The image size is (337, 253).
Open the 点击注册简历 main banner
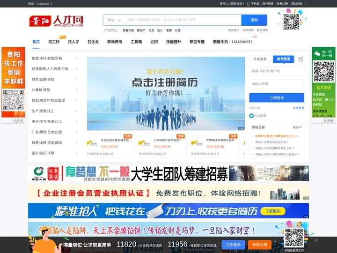pos(166,94)
